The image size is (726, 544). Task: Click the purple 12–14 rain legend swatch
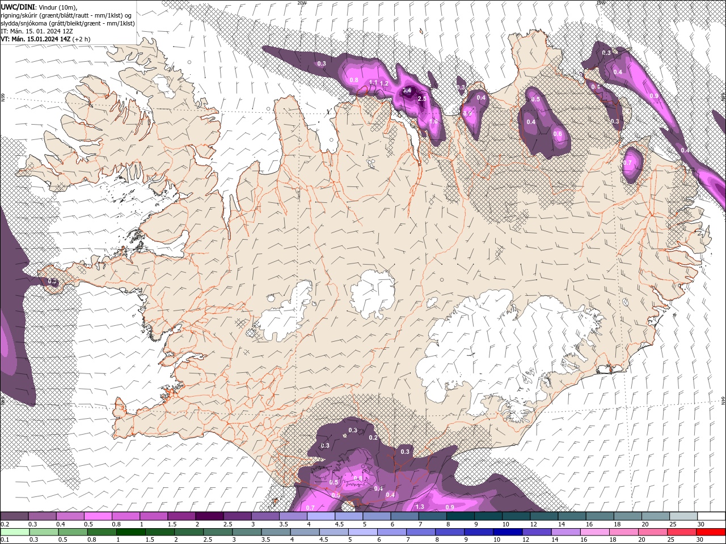point(537,532)
